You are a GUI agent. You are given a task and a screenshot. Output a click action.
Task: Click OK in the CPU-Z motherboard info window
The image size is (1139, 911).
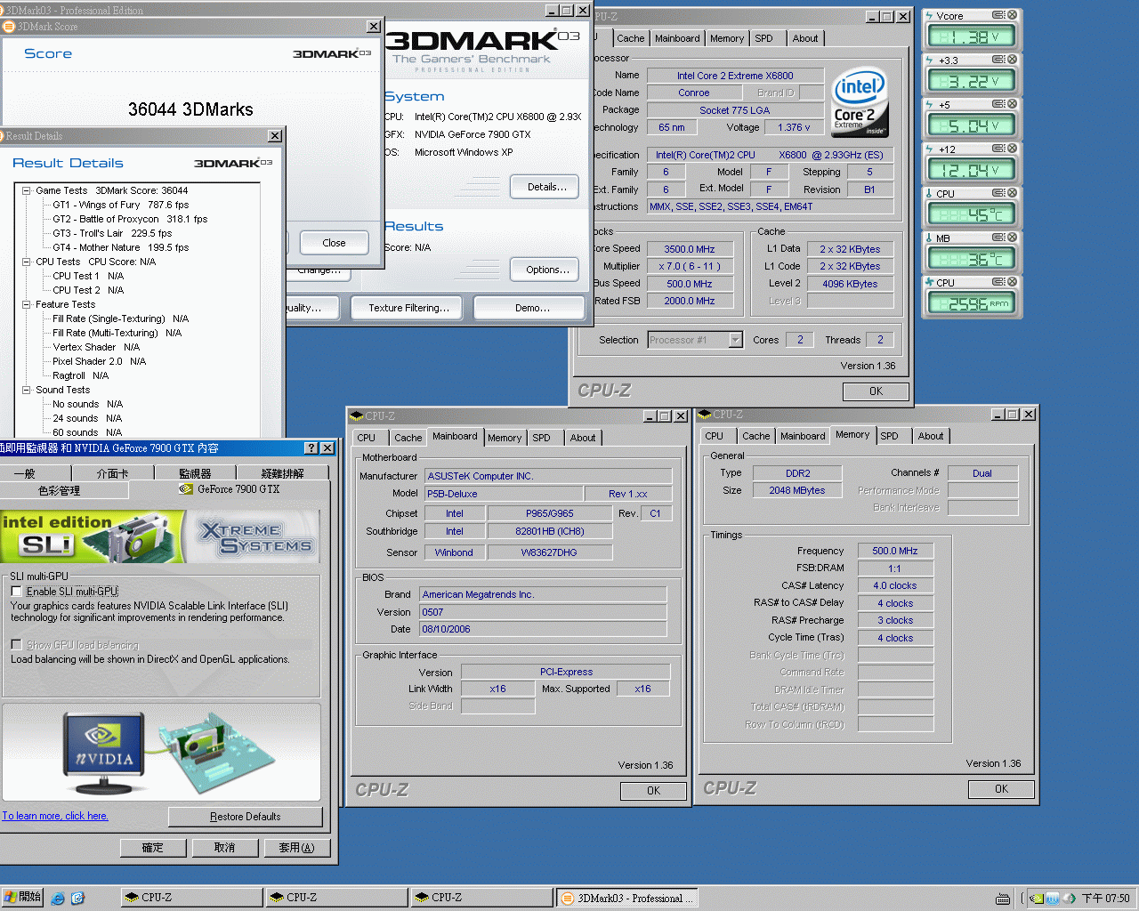tap(653, 791)
